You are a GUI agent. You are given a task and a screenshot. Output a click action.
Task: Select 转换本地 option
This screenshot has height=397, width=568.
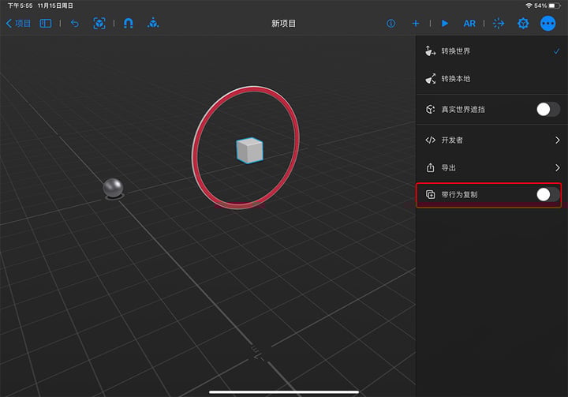click(x=492, y=79)
